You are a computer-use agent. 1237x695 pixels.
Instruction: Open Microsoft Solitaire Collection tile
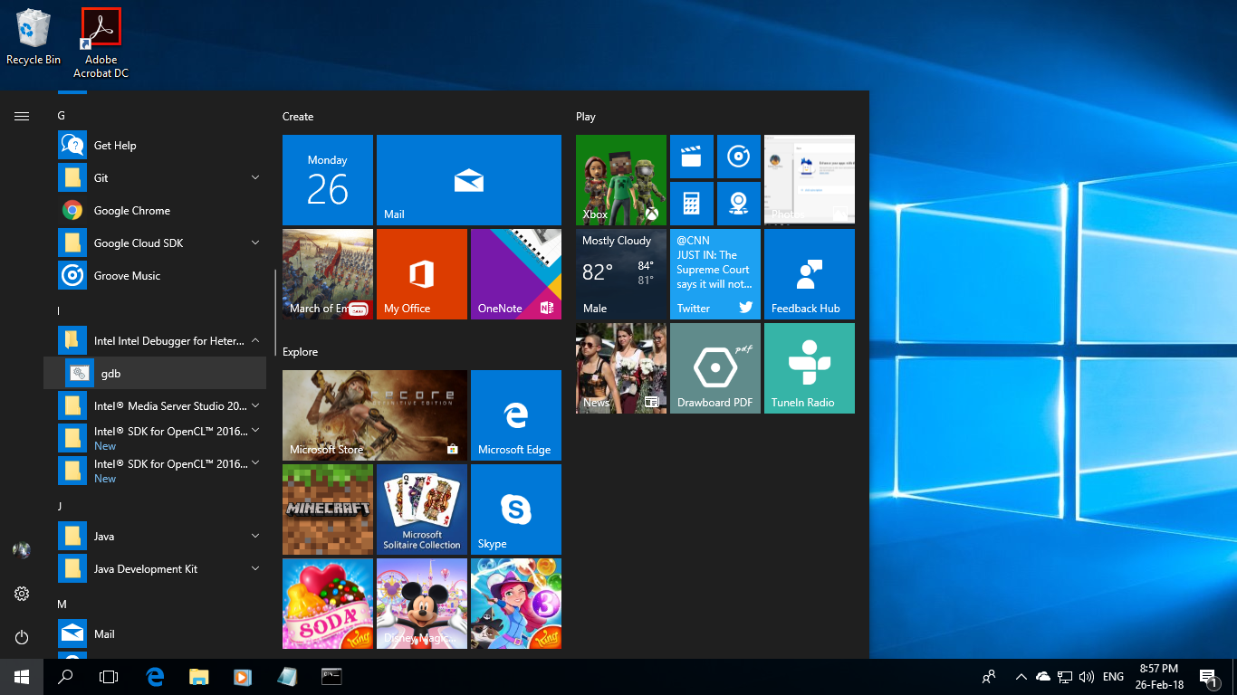click(421, 509)
